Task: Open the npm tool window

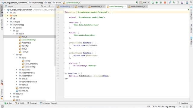Action: pyautogui.click(x=2, y=82)
